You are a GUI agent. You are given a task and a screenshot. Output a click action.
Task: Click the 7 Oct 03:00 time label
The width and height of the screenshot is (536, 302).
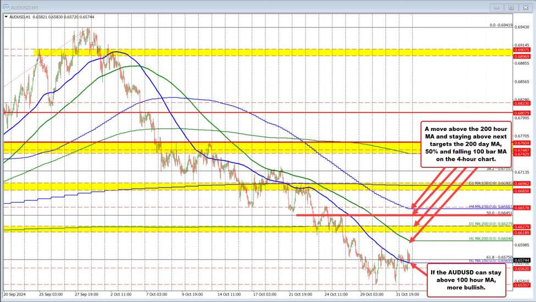tap(157, 294)
